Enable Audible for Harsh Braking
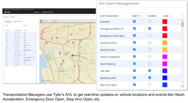 (150, 64)
